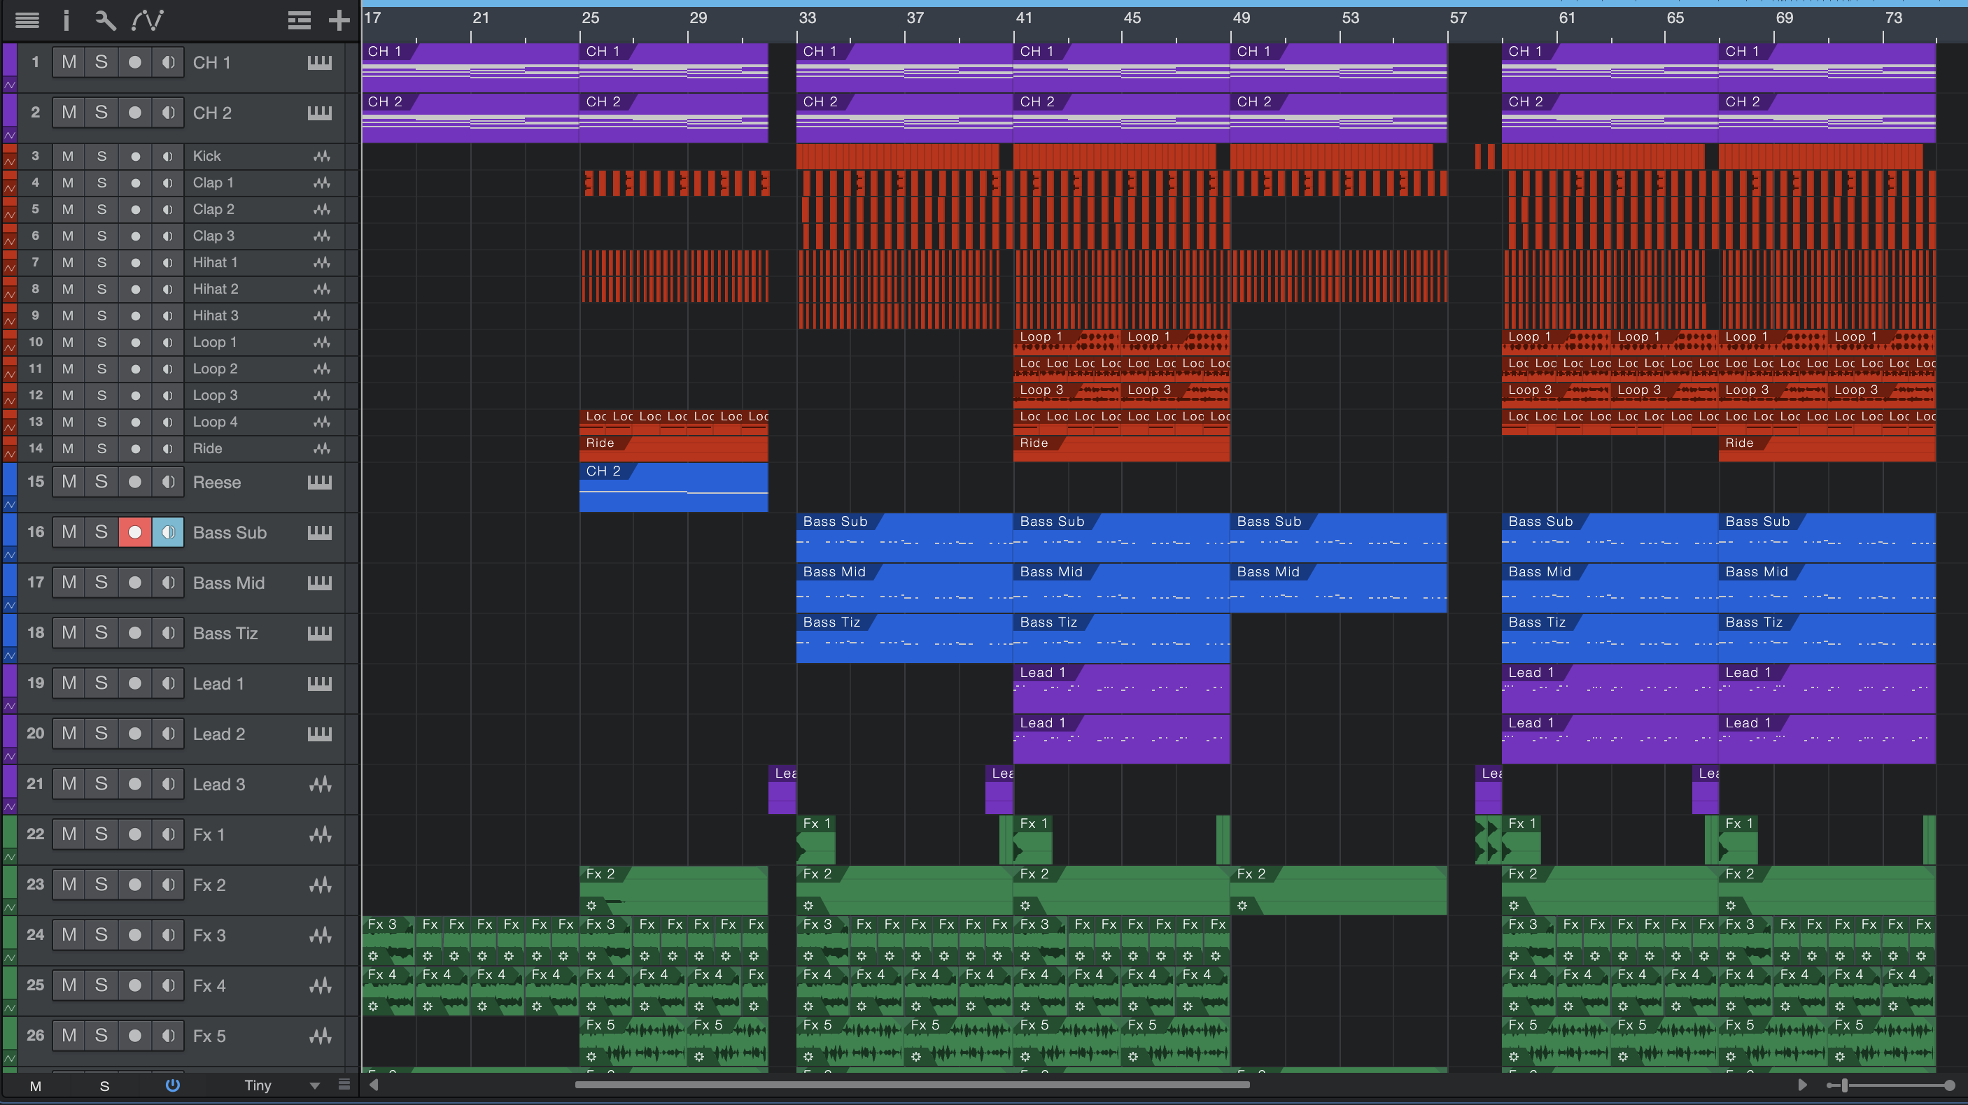
Task: Click the add tracks plus icon
Action: (x=339, y=20)
